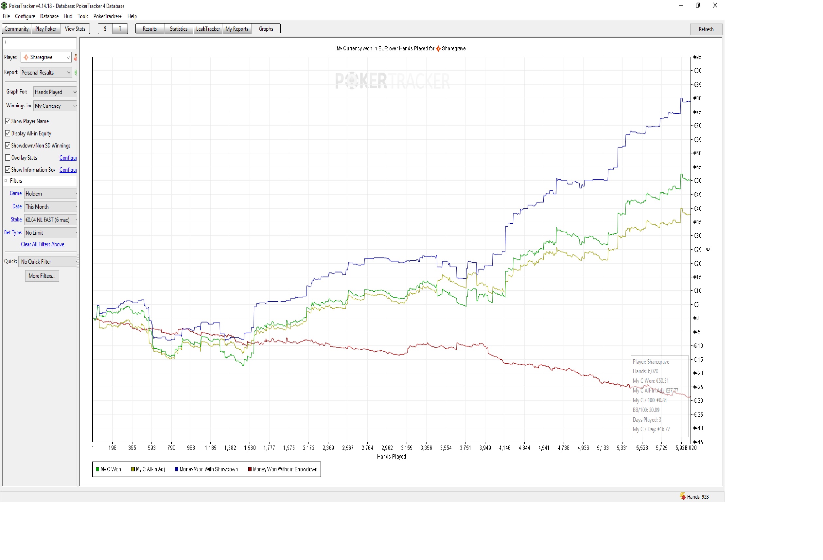Click the blue Money Won With Showdown swatch
The image size is (823, 560).
coord(177,469)
